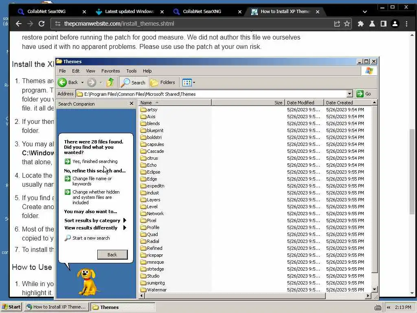This screenshot has width=417, height=313.
Task: Click the sumipntg folder name
Action: coord(156,283)
